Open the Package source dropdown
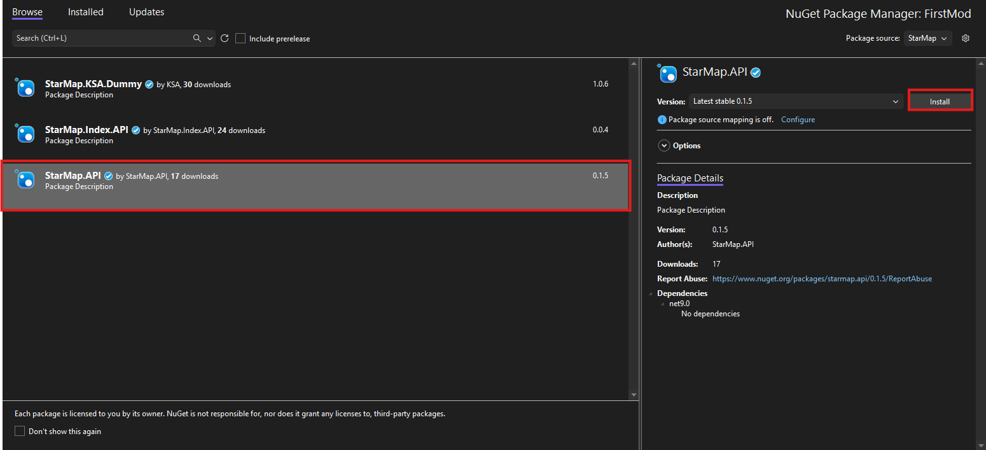 (927, 38)
